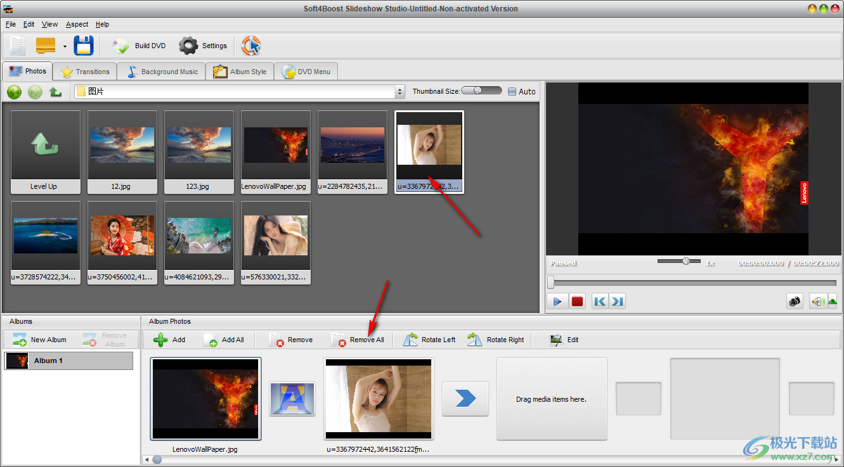The height and width of the screenshot is (467, 844).
Task: Go back with the green left arrow
Action: pyautogui.click(x=15, y=92)
